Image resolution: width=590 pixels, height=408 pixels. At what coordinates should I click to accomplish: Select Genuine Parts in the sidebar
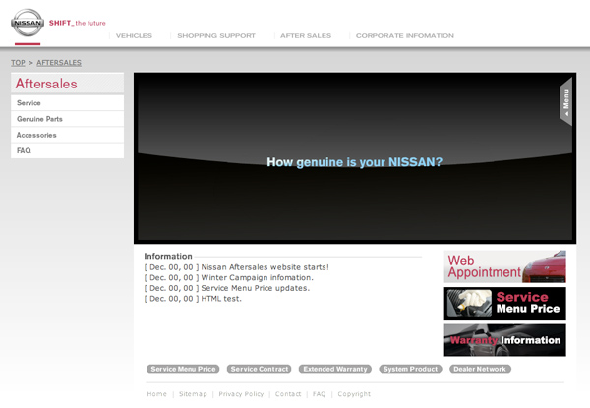(x=40, y=119)
